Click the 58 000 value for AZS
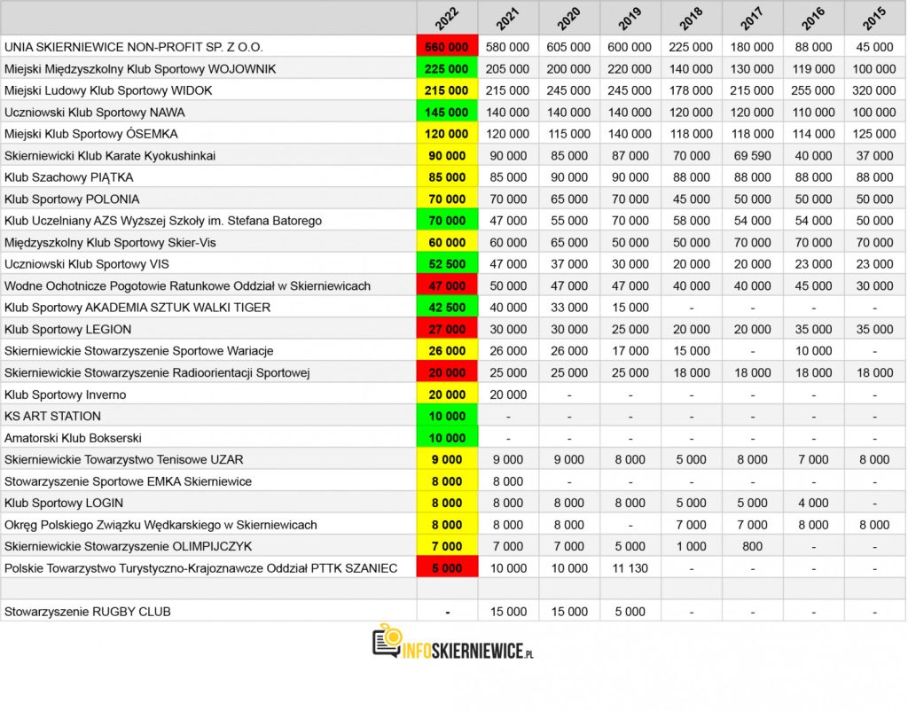This screenshot has height=711, width=908. click(692, 221)
